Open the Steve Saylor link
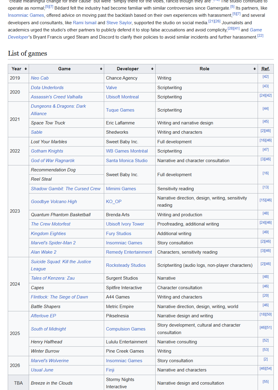The height and width of the screenshot is (390, 278). 119,23
